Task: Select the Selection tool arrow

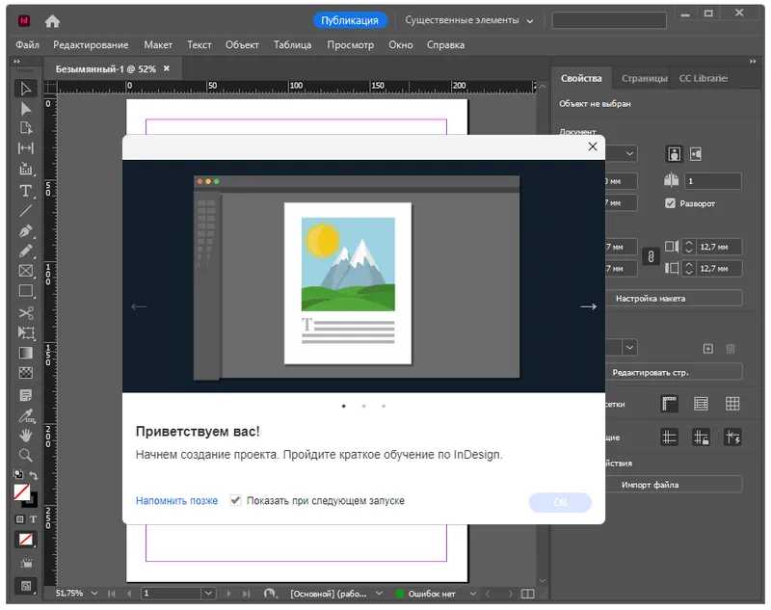Action: pos(26,89)
